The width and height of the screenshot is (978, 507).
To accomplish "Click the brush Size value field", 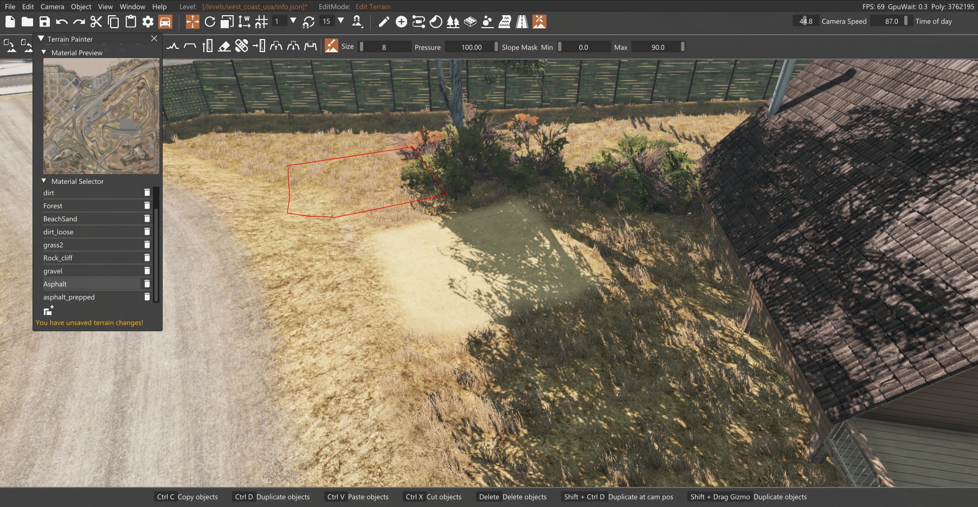I will coord(385,47).
